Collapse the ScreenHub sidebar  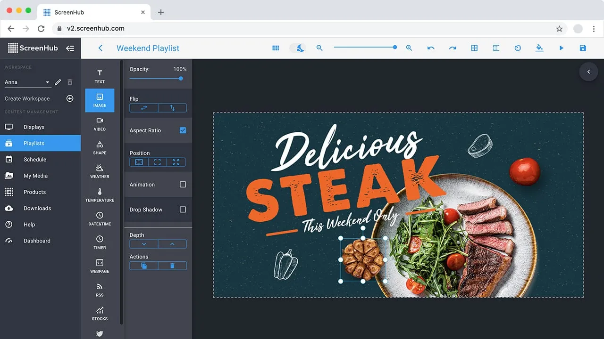69,48
